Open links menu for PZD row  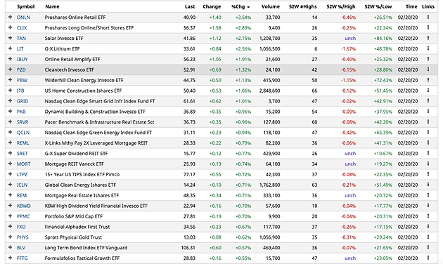point(428,70)
